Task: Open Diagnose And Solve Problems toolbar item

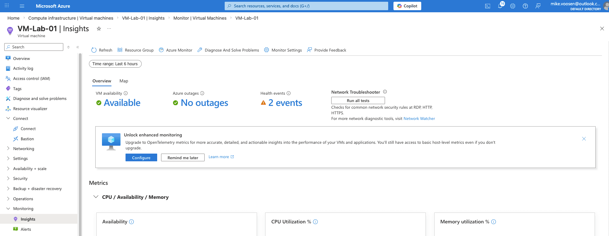Action: (x=228, y=50)
